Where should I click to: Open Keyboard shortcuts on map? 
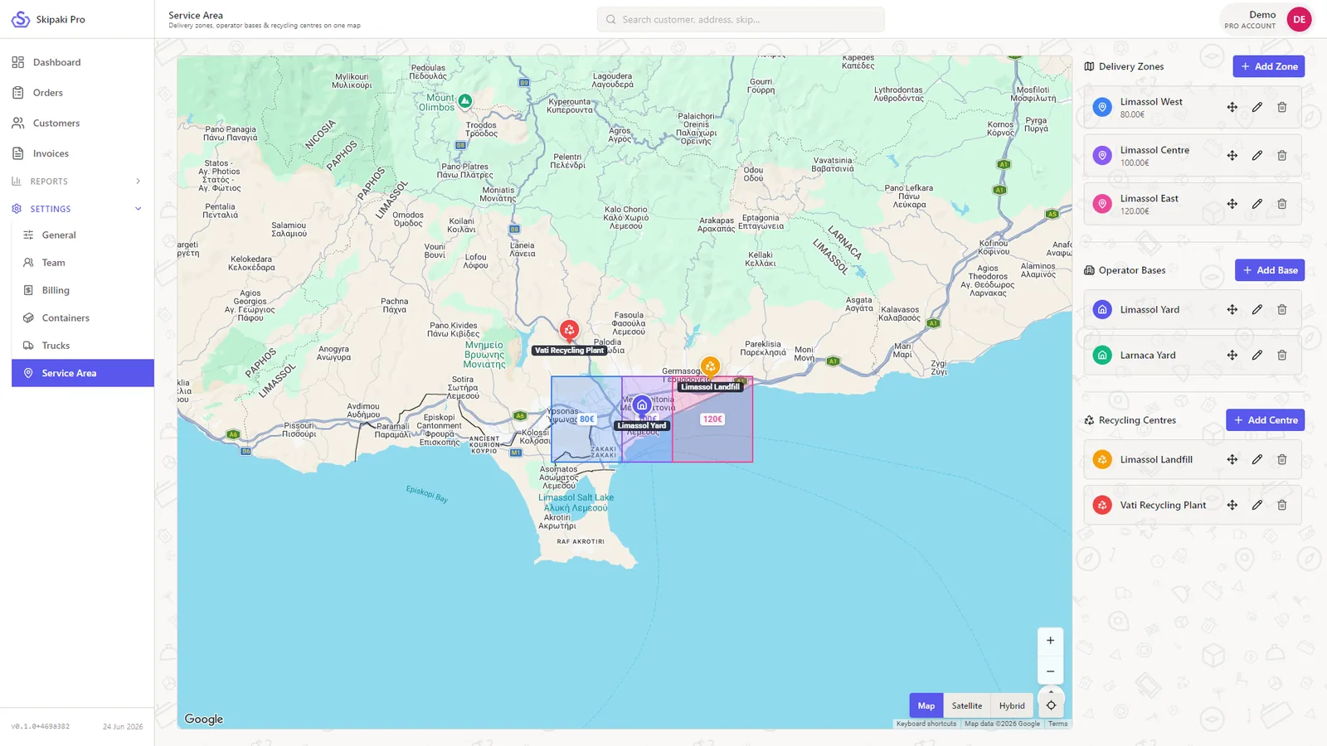tap(926, 724)
